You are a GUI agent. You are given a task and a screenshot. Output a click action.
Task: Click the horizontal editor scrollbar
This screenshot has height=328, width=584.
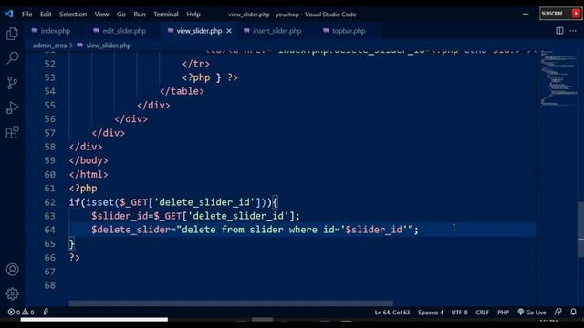coord(231,303)
